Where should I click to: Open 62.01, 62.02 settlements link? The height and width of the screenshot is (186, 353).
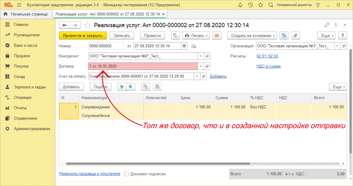(x=267, y=56)
